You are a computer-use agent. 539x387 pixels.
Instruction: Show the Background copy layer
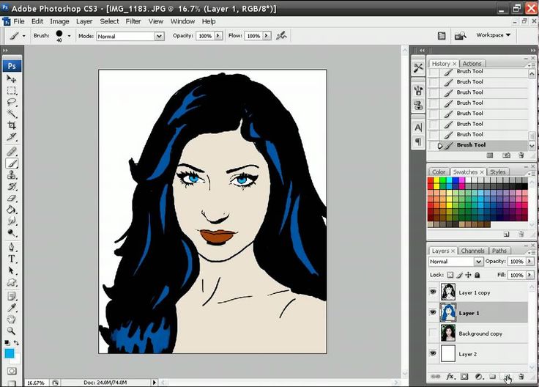(433, 333)
